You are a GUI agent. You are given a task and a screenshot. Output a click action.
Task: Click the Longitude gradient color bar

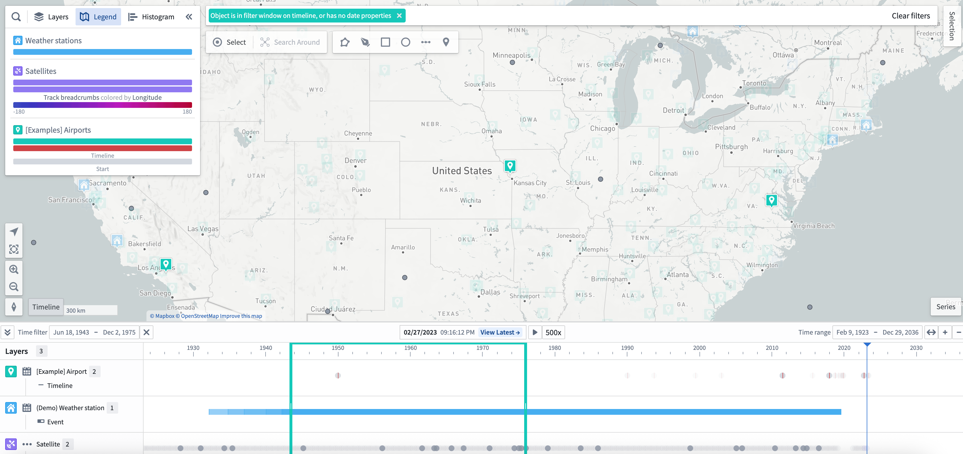pos(102,105)
